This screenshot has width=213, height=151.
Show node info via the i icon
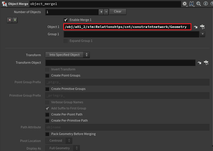tap(206, 4)
